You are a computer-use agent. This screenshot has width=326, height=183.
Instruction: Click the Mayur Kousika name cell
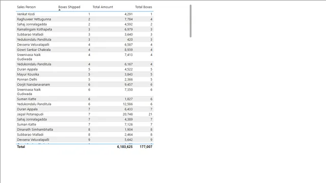tap(28, 74)
